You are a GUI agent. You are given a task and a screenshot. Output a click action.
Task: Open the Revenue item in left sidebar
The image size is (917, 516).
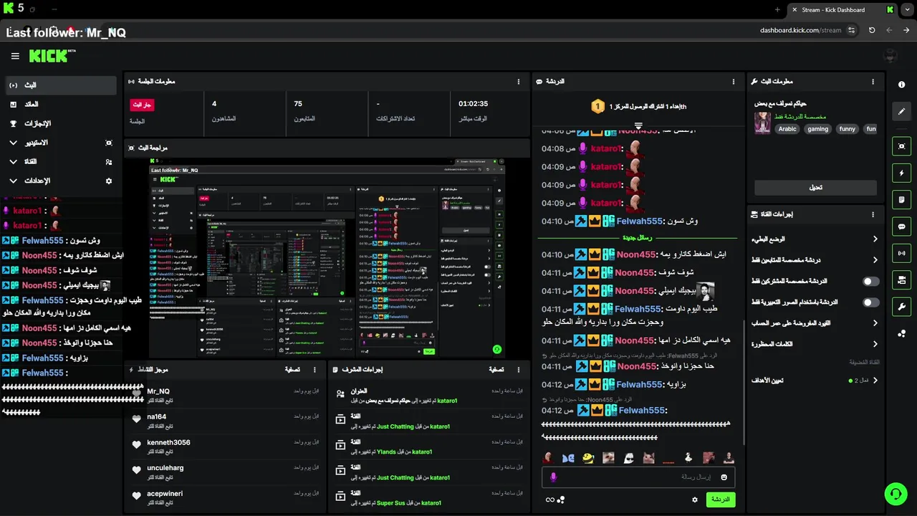coord(61,105)
